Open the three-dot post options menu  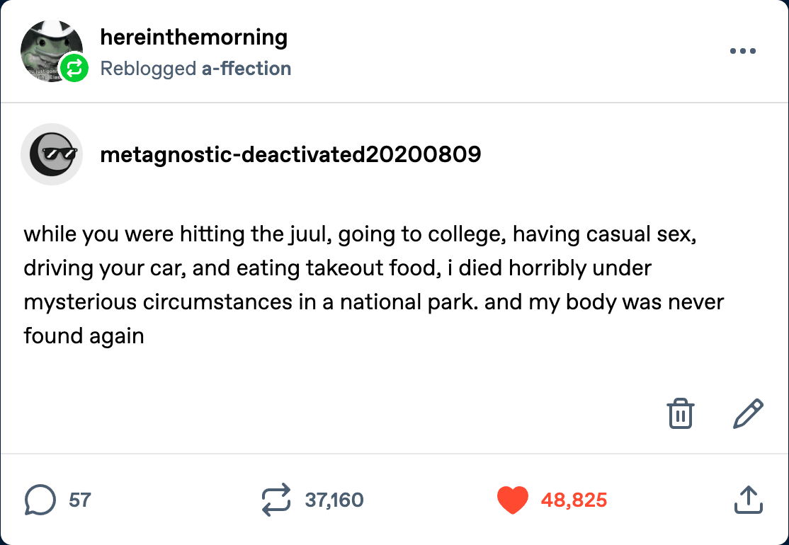pos(743,51)
